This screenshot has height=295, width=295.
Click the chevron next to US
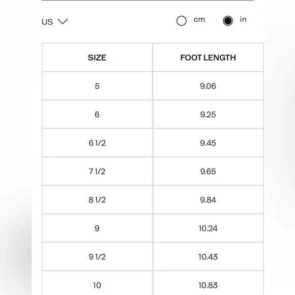tap(63, 21)
